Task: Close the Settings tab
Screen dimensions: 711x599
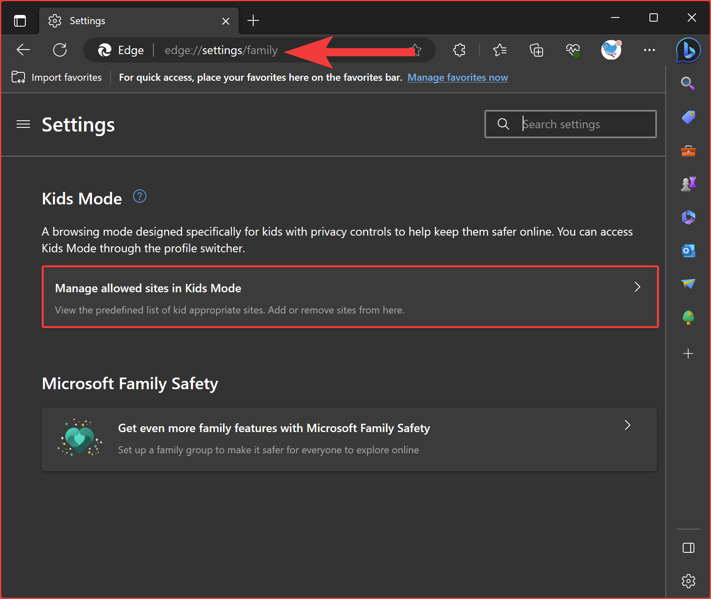Action: [x=226, y=21]
